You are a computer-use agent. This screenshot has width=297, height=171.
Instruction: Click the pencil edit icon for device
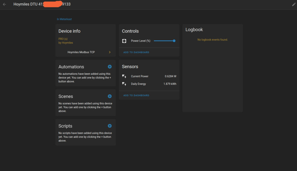[x=294, y=4]
